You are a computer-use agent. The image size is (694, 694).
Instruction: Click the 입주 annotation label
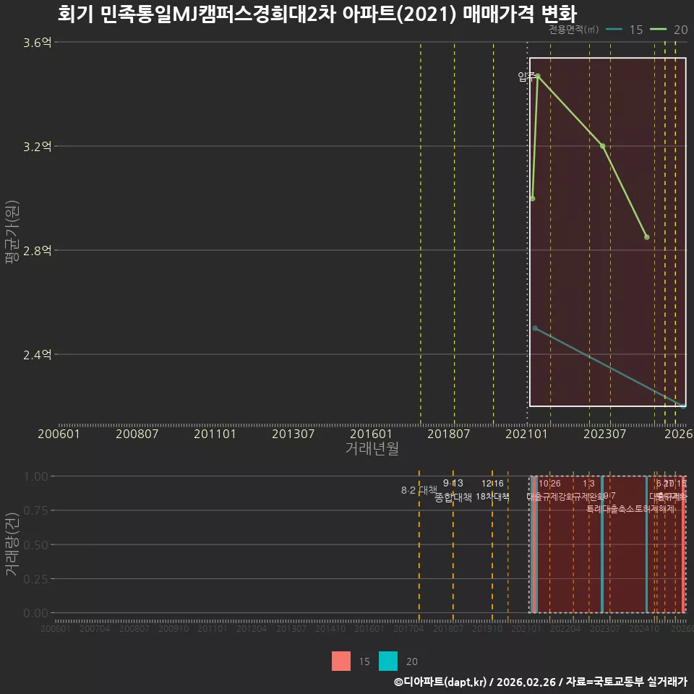526,77
